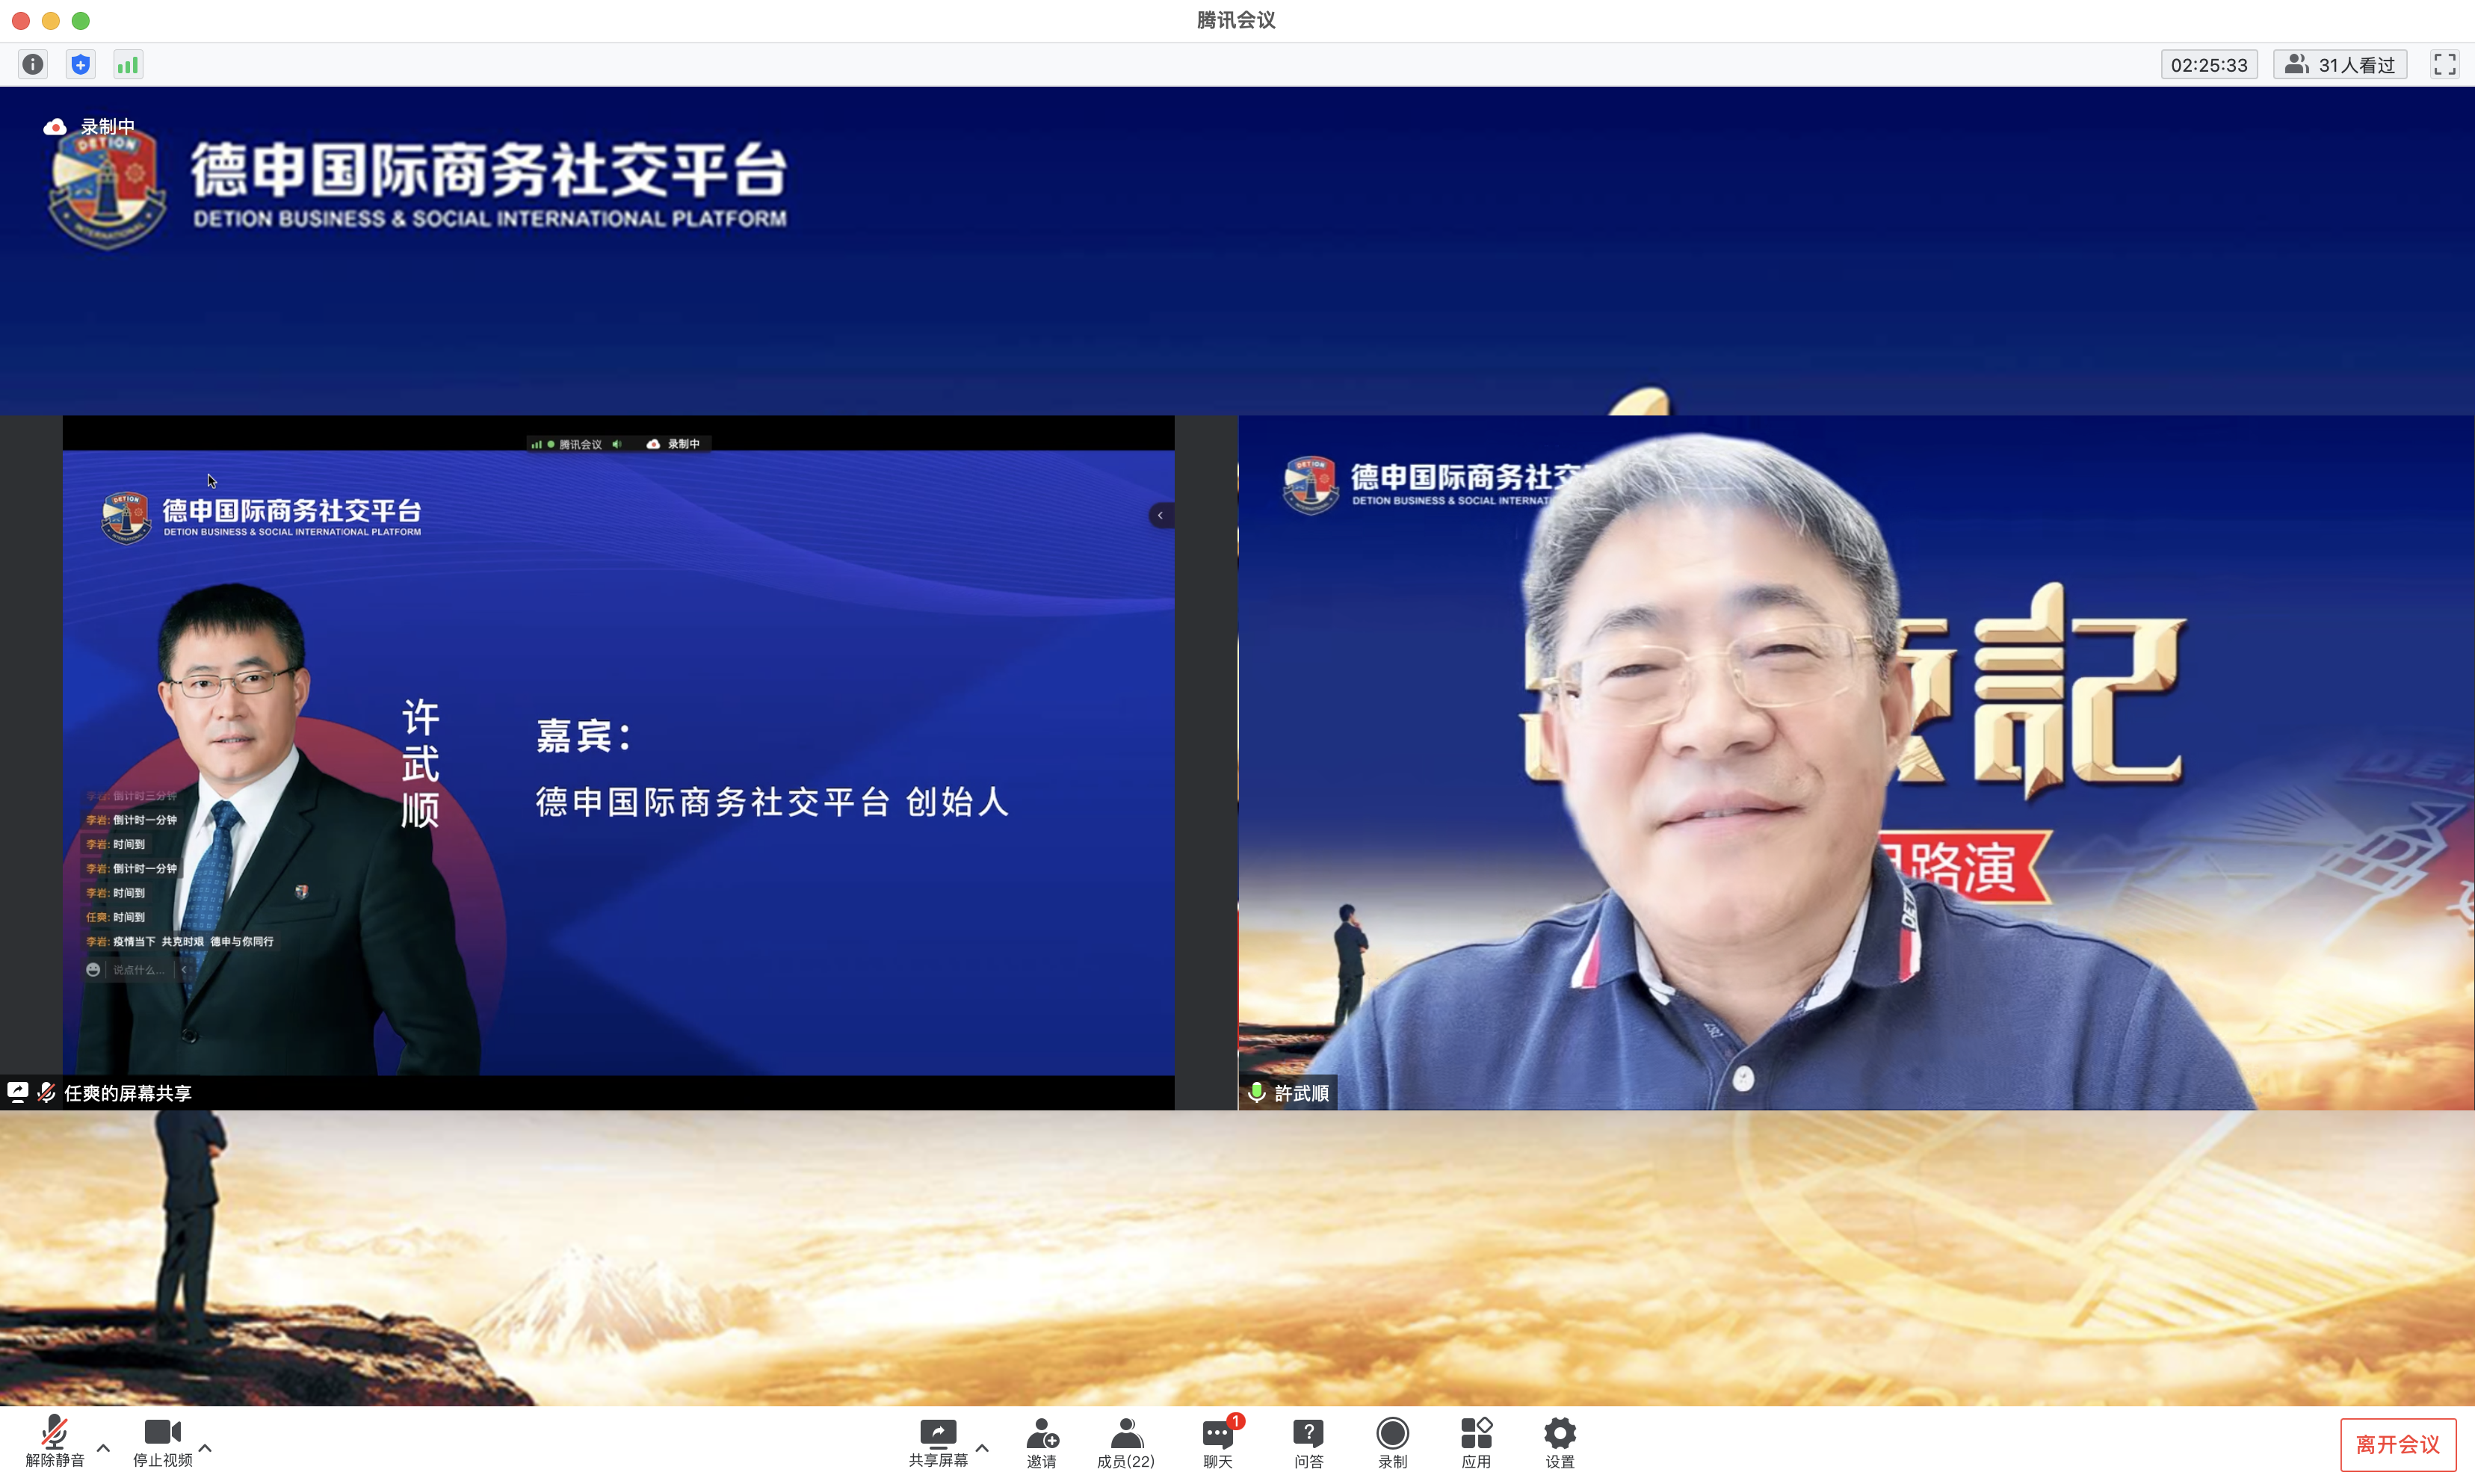Open the 聊天 chat panel
The height and width of the screenshot is (1484, 2475).
tap(1218, 1443)
